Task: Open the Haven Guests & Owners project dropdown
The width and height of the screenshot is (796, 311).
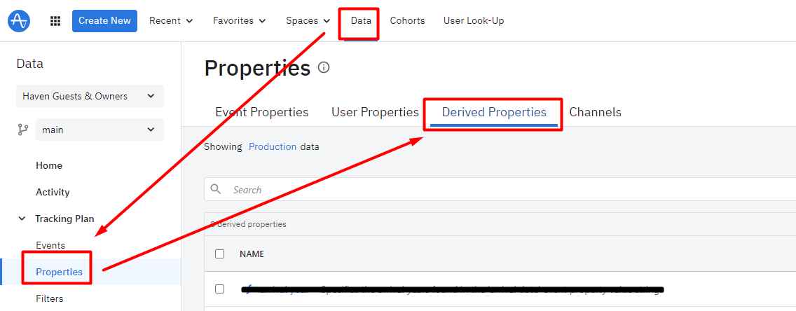Action: pos(90,96)
